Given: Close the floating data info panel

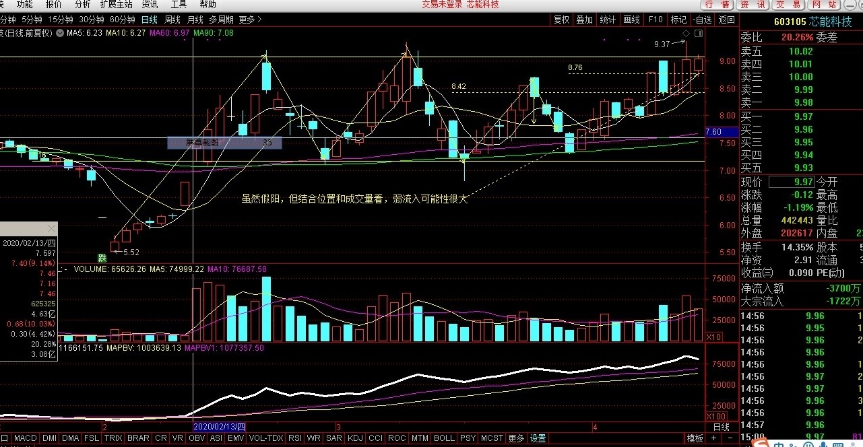Looking at the screenshot, I should [x=51, y=229].
